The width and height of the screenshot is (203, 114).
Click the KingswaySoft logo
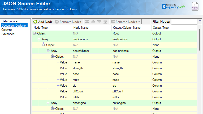tap(173, 6)
